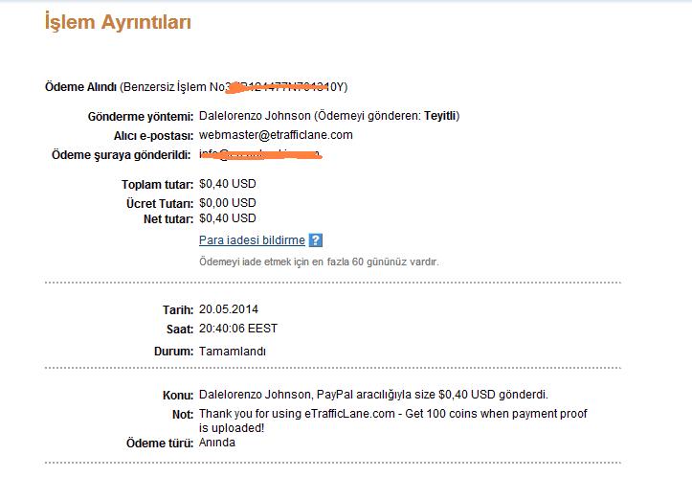The width and height of the screenshot is (692, 478).
Task: Click the İşlem Ayrıntıları heading
Action: tap(118, 23)
